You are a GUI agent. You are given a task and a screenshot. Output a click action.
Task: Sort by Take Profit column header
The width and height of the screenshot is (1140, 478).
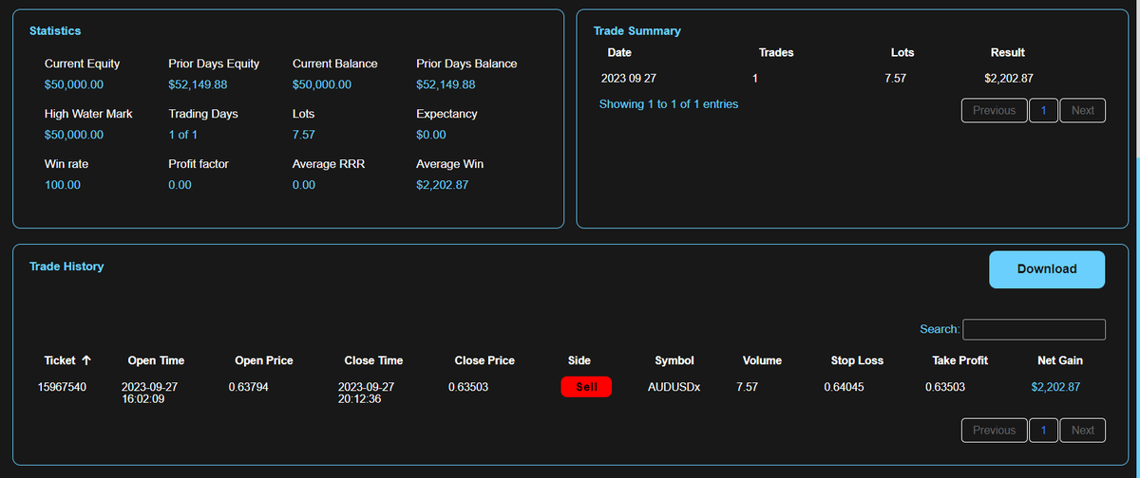[959, 360]
